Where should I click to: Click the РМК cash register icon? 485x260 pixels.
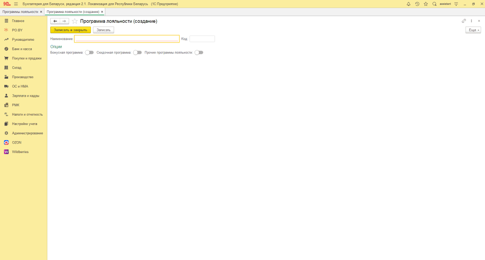6,105
